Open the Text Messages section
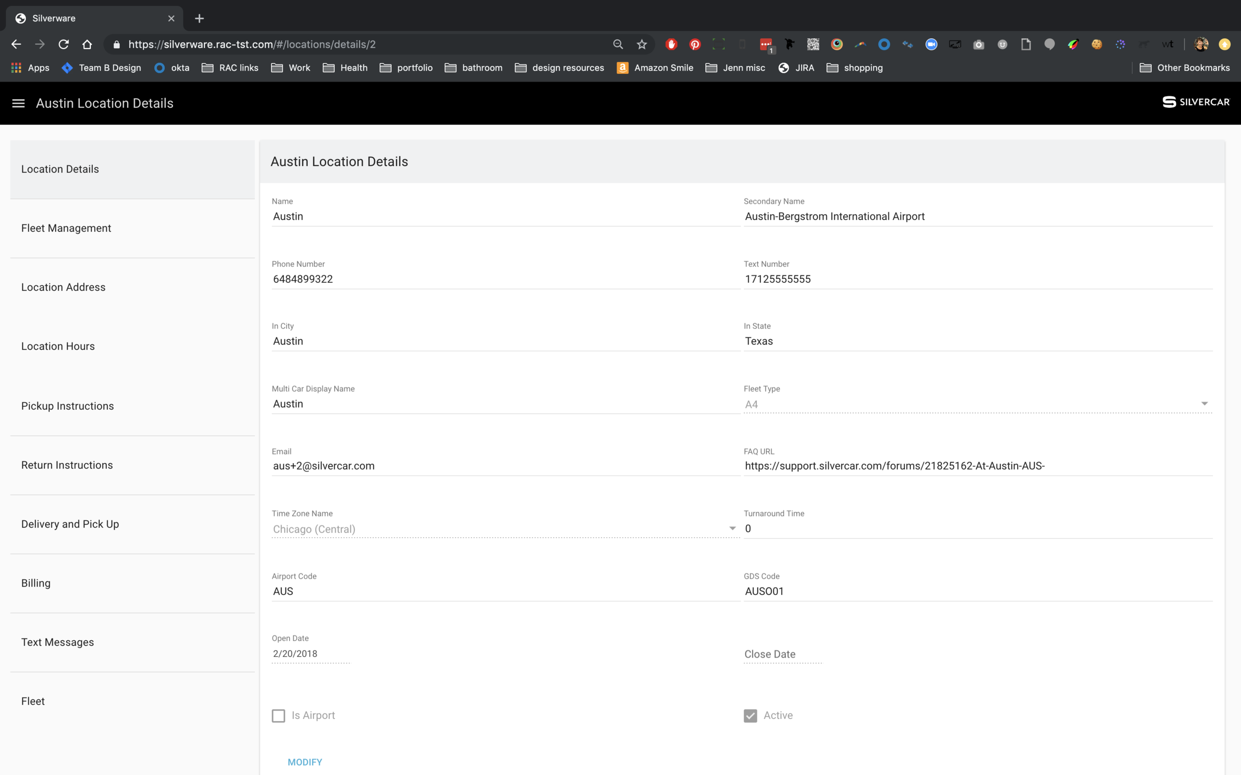 point(133,642)
